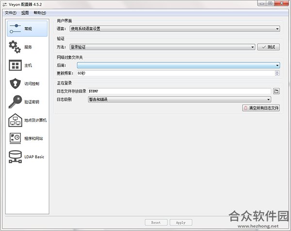
Task: Open the 服务 (Service) gears icon
Action: click(15, 47)
